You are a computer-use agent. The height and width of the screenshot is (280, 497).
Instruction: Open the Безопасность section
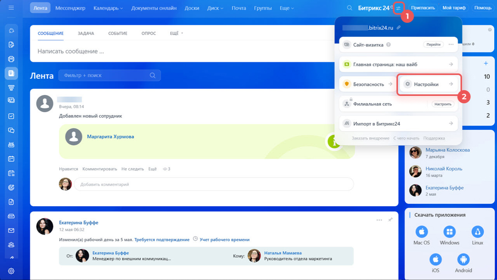click(x=367, y=84)
